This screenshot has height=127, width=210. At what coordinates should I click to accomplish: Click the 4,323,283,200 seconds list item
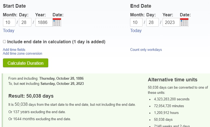click(172, 99)
